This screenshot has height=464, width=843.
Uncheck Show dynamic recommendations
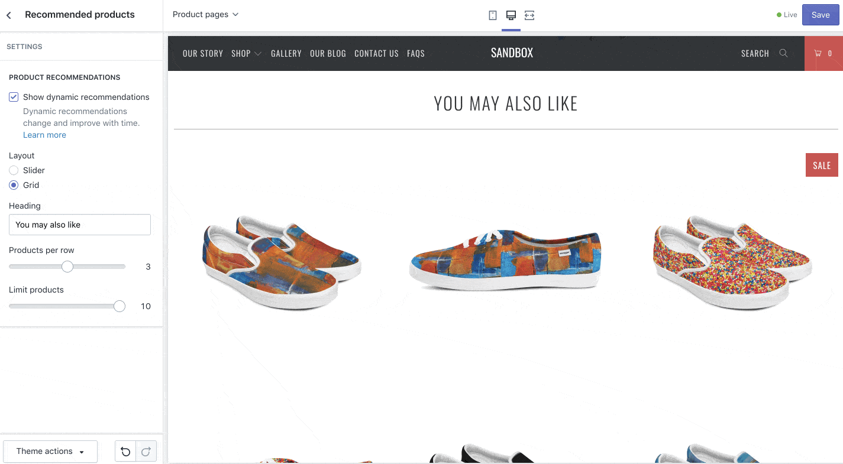[14, 97]
